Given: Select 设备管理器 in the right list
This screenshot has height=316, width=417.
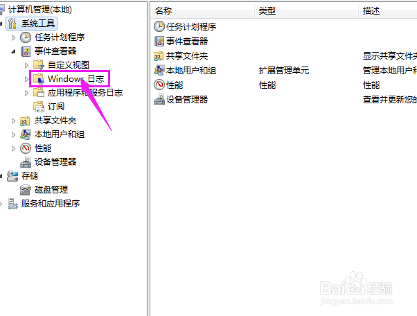Looking at the screenshot, I should tap(187, 100).
